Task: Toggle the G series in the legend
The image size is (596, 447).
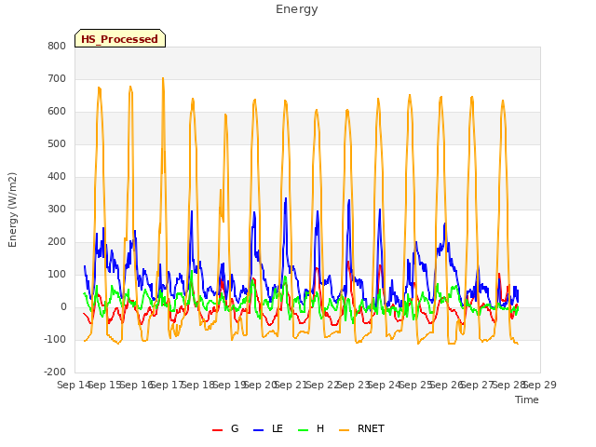Action: [225, 428]
